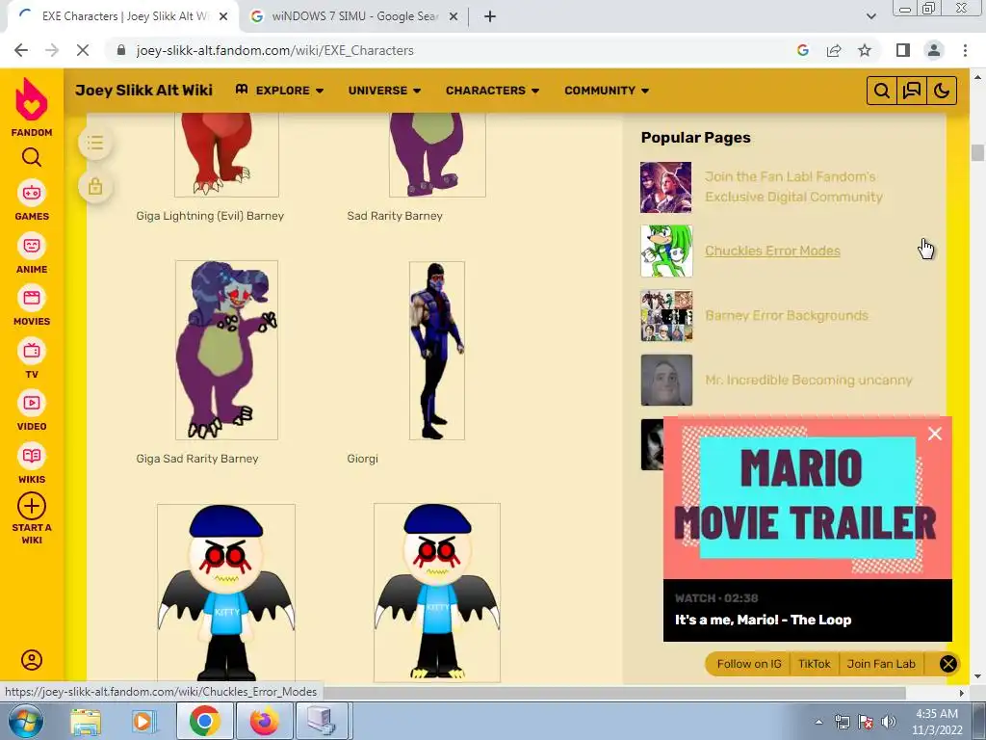The width and height of the screenshot is (986, 740).
Task: Open Chrome side panel icon
Action: point(903,50)
